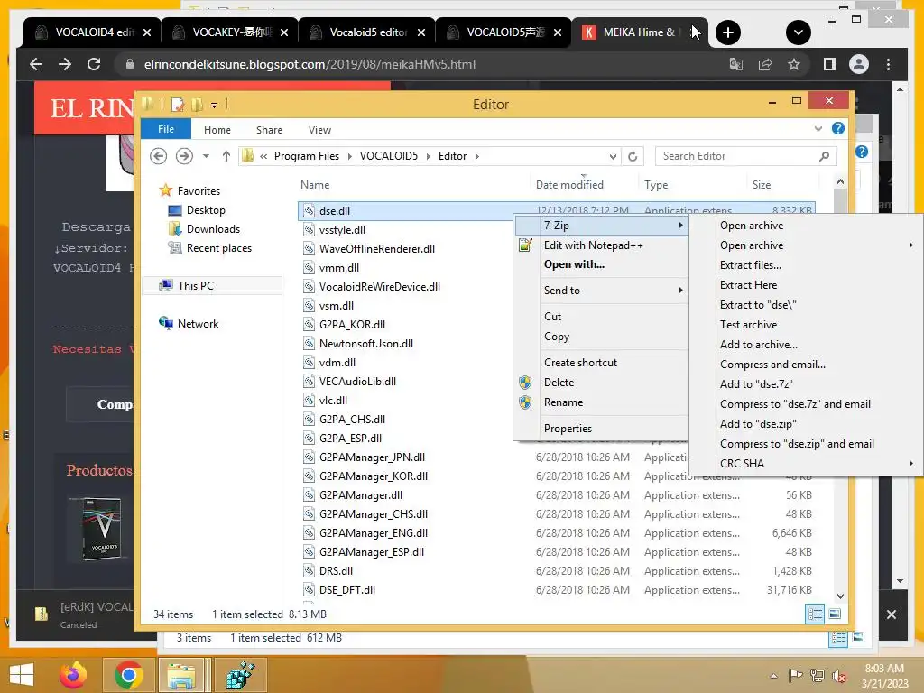
Task: Dismiss the Chrome downloads bar
Action: coord(891,614)
